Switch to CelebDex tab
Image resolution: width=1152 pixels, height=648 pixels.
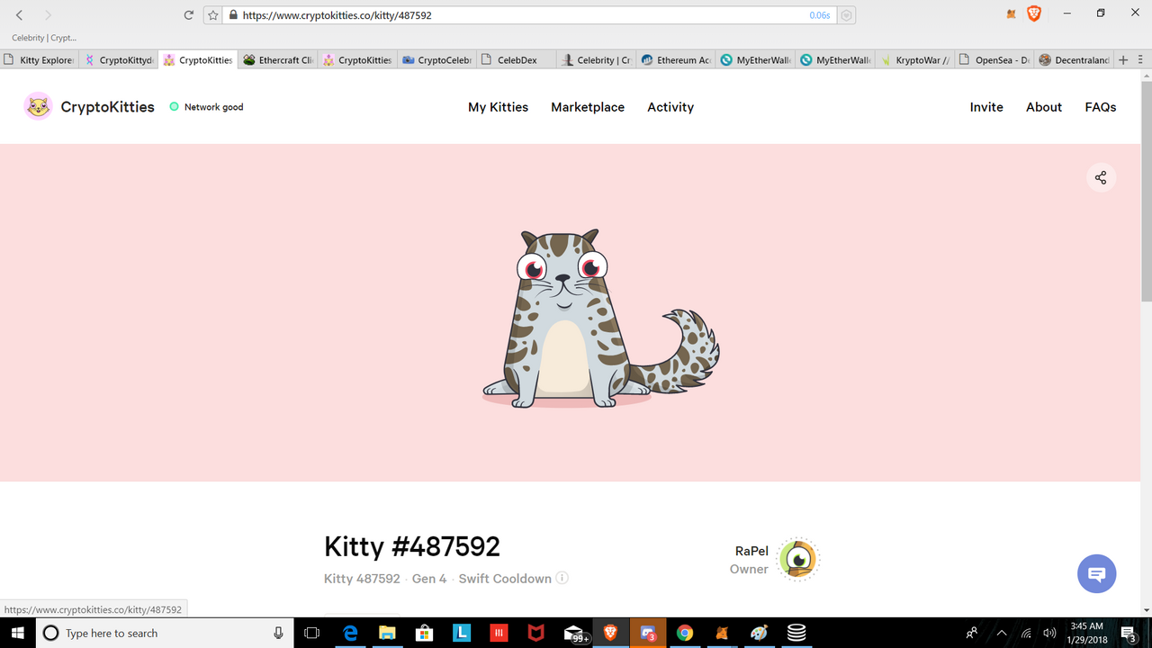(x=517, y=60)
